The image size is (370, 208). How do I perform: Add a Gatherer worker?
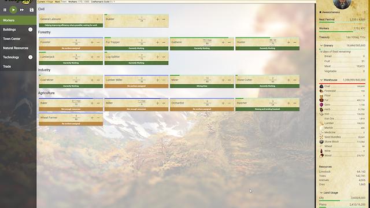[223, 42]
